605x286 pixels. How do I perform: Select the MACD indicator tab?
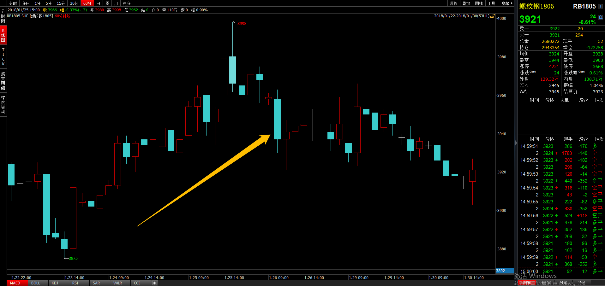[15, 283]
